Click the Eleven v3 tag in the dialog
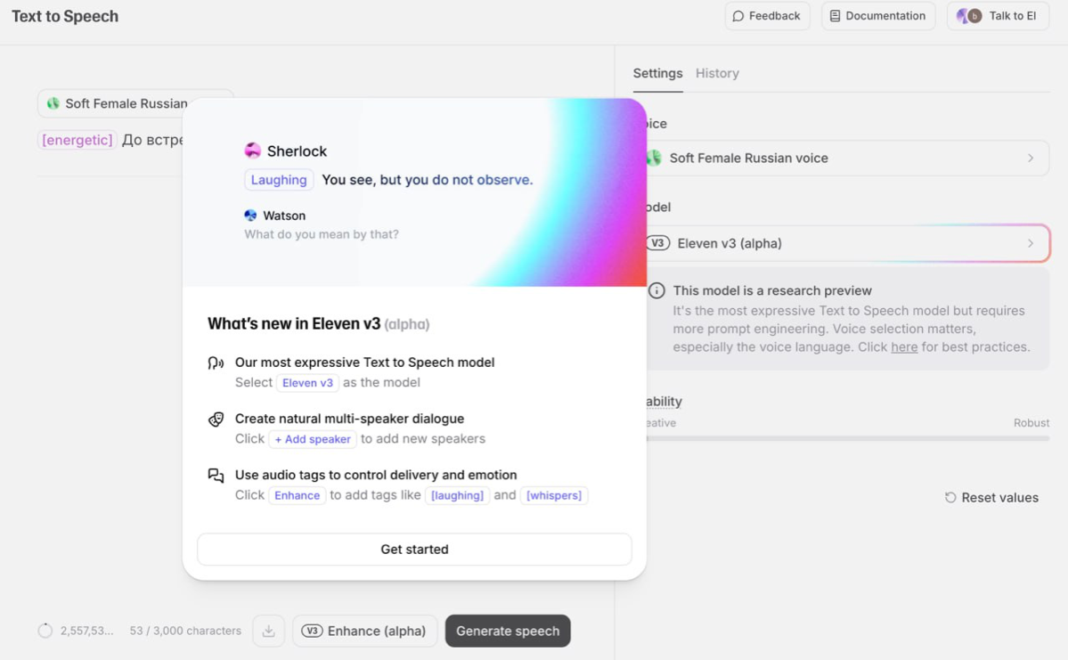This screenshot has height=660, width=1068. 308,383
